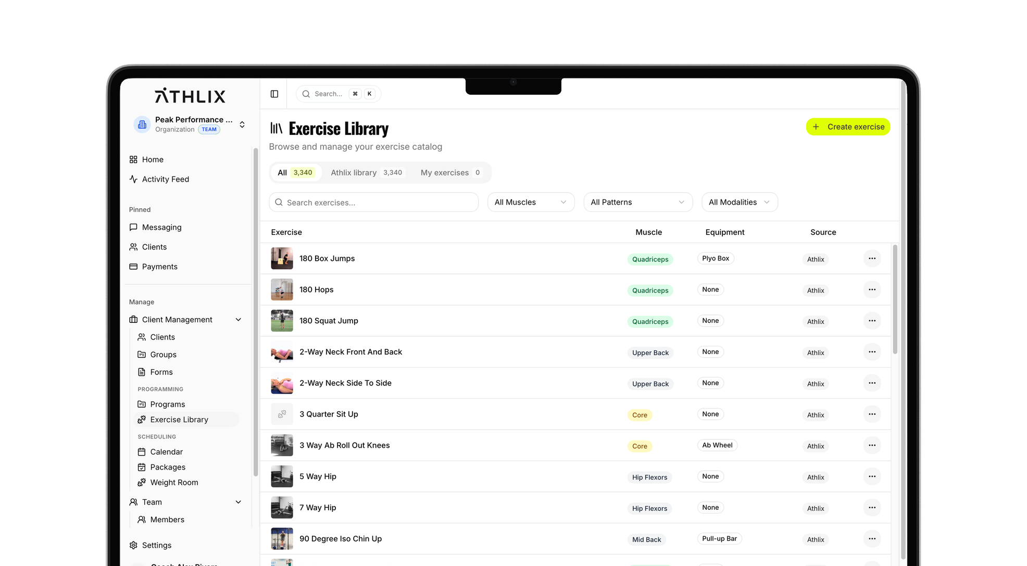Click the Calendar icon in Scheduling
The width and height of the screenshot is (1027, 566).
coord(142,452)
